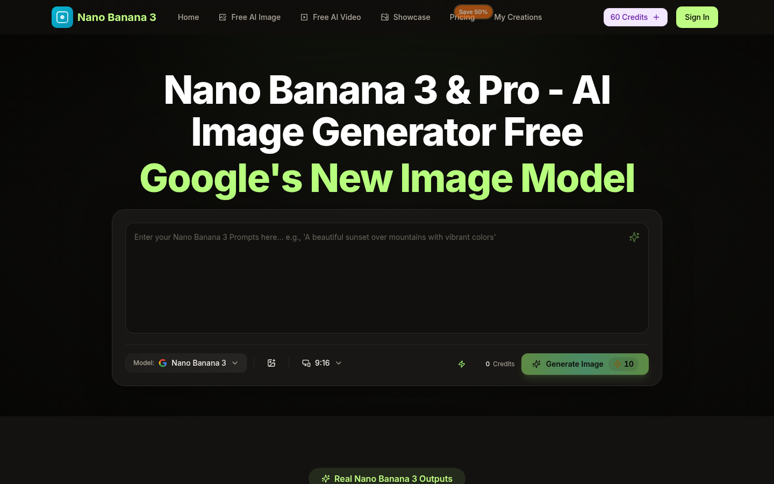Viewport: 774px width, 484px height.
Task: Go to the Home menu item
Action: click(x=189, y=17)
